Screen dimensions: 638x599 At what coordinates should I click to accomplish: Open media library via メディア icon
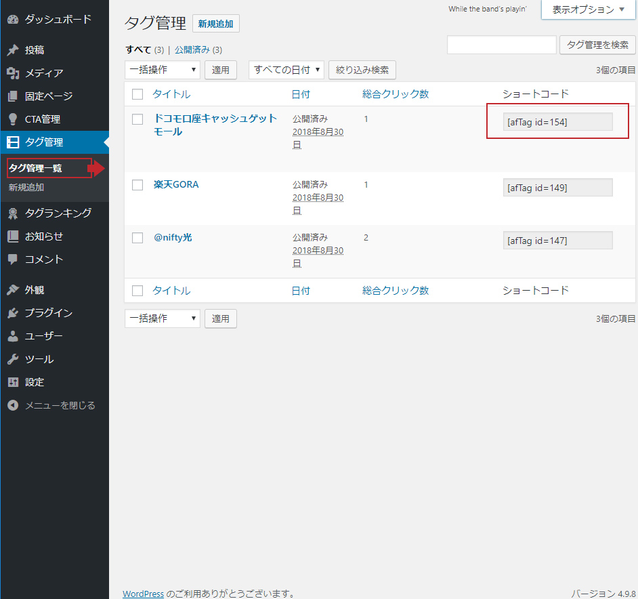coord(13,73)
